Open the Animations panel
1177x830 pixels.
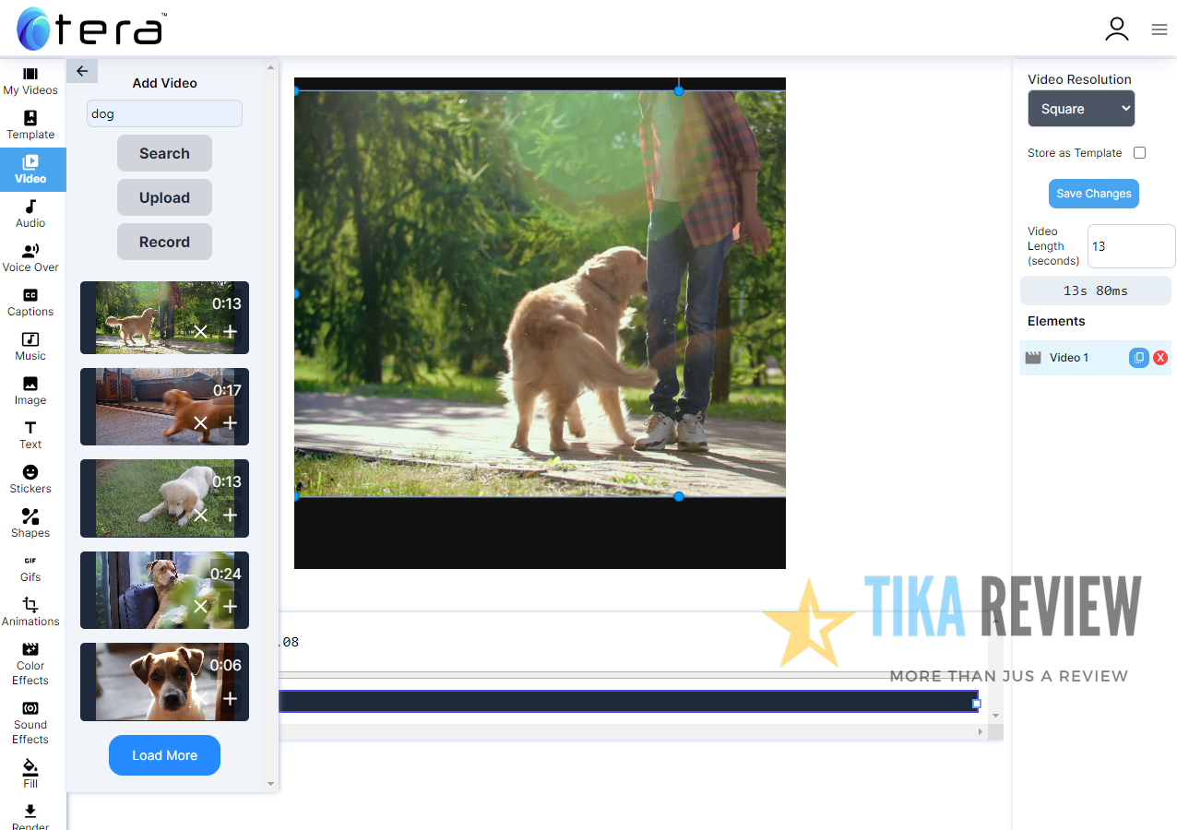point(30,611)
